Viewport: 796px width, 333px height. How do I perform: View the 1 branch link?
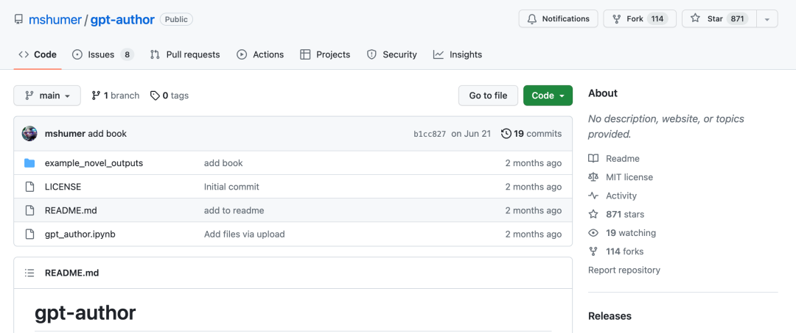pos(115,95)
